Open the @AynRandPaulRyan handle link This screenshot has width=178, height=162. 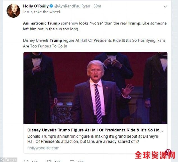tap(72, 6)
